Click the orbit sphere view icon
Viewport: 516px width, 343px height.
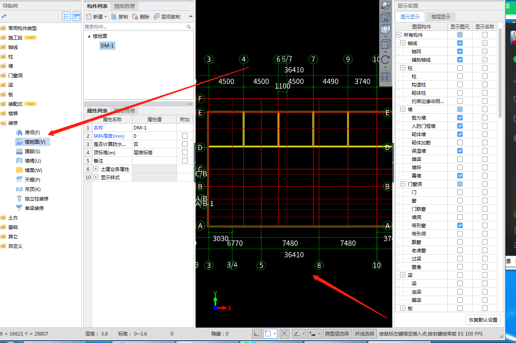point(385,6)
